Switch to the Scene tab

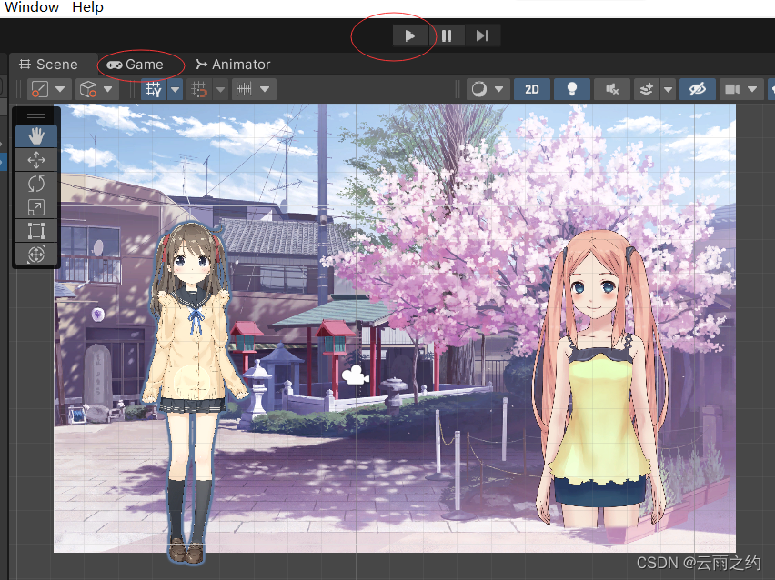(48, 65)
